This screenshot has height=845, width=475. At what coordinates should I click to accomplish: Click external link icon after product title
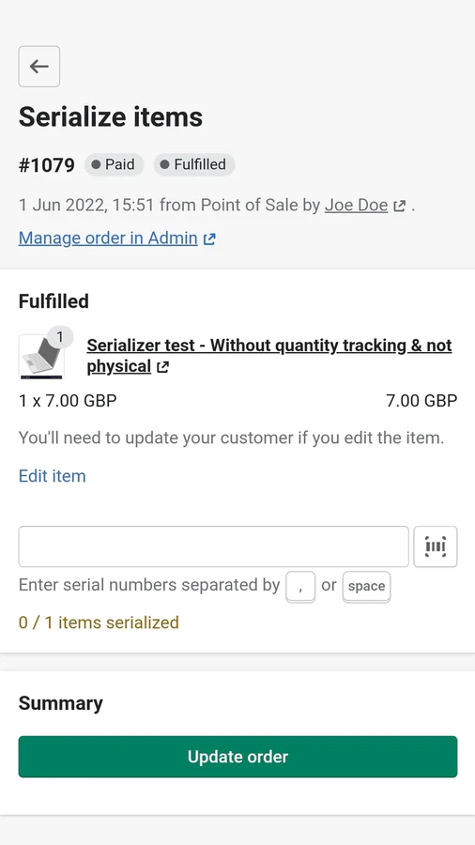click(x=162, y=367)
